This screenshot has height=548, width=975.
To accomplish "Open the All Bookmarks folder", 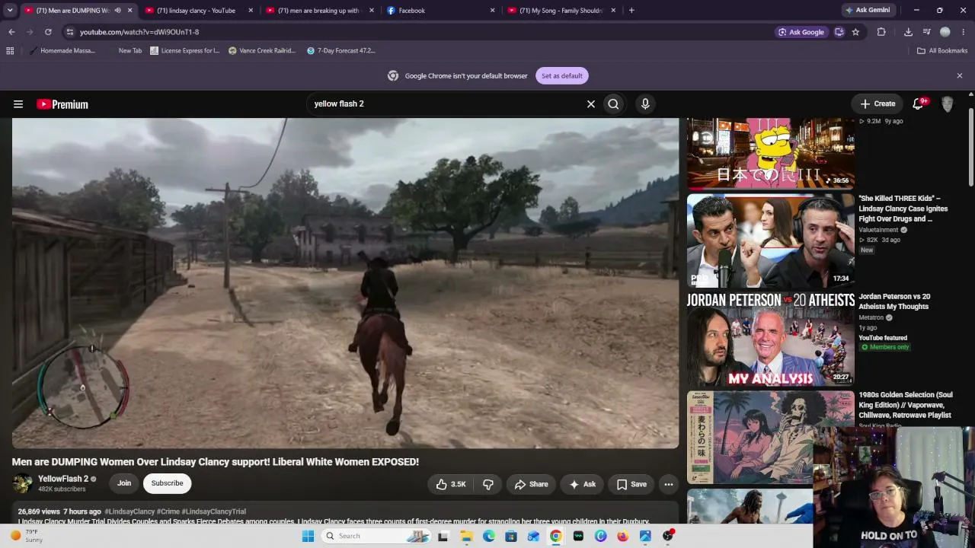I will click(x=942, y=51).
